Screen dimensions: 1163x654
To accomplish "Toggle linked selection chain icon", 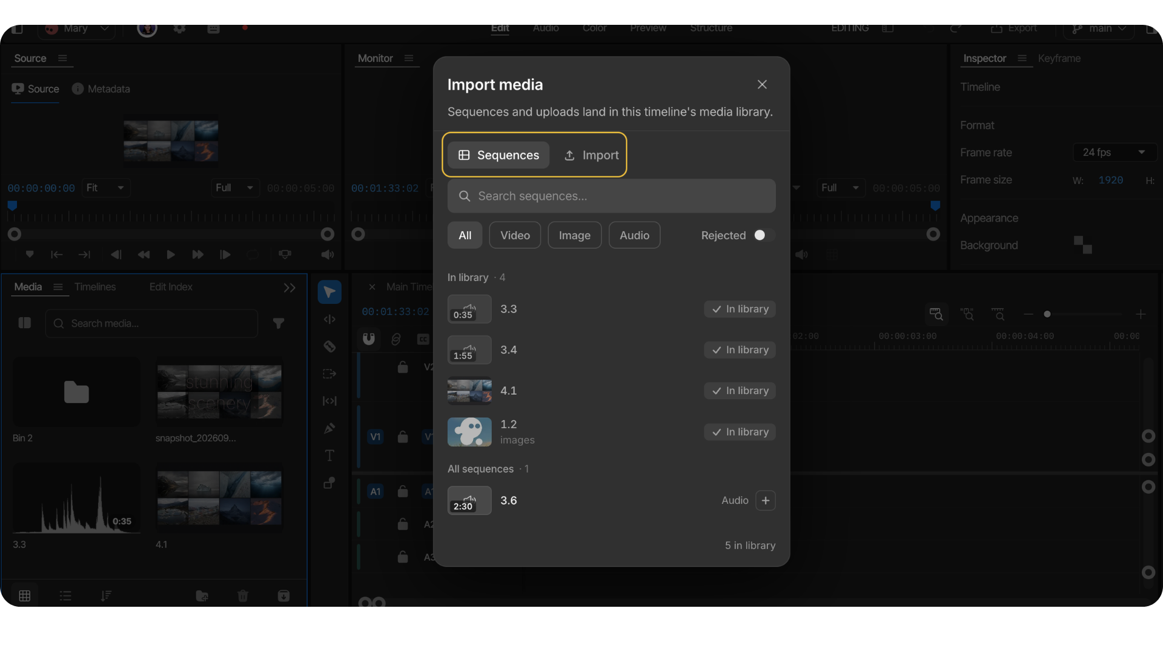I will click(396, 339).
